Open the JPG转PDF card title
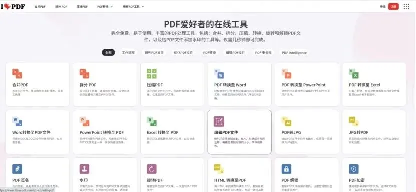The image size is (416, 192). [359, 132]
